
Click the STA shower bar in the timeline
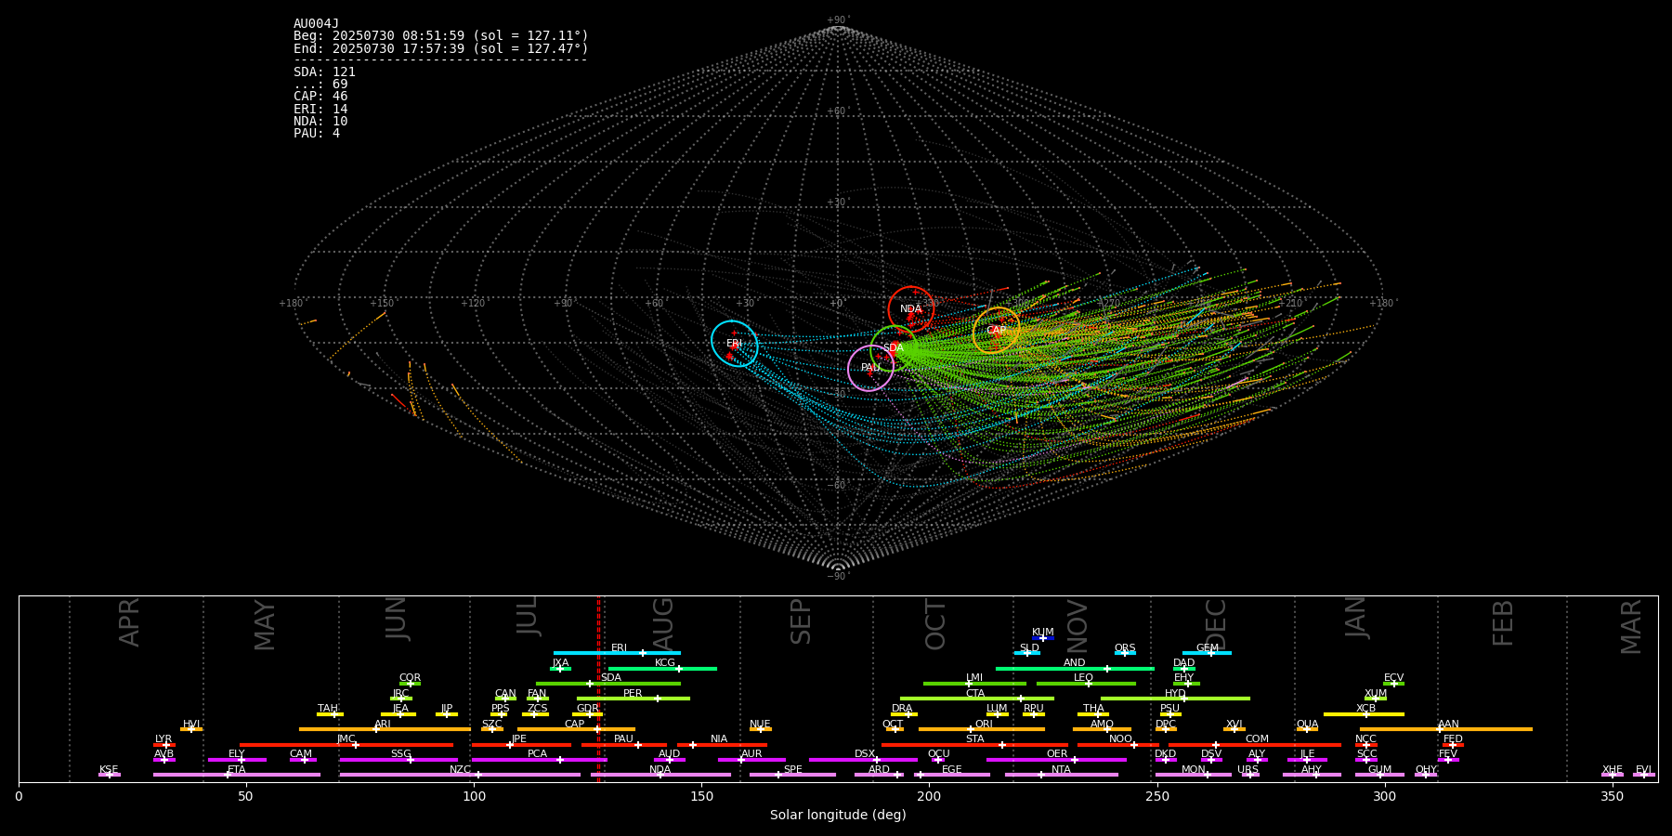pos(974,745)
